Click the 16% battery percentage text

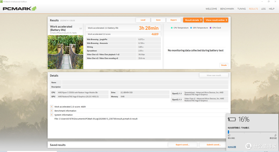point(244,119)
